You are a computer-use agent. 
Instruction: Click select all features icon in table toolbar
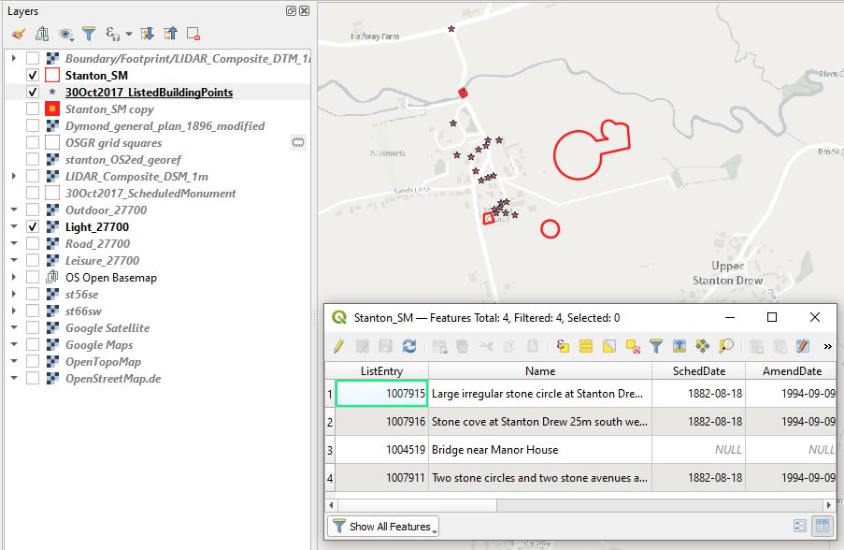586,346
